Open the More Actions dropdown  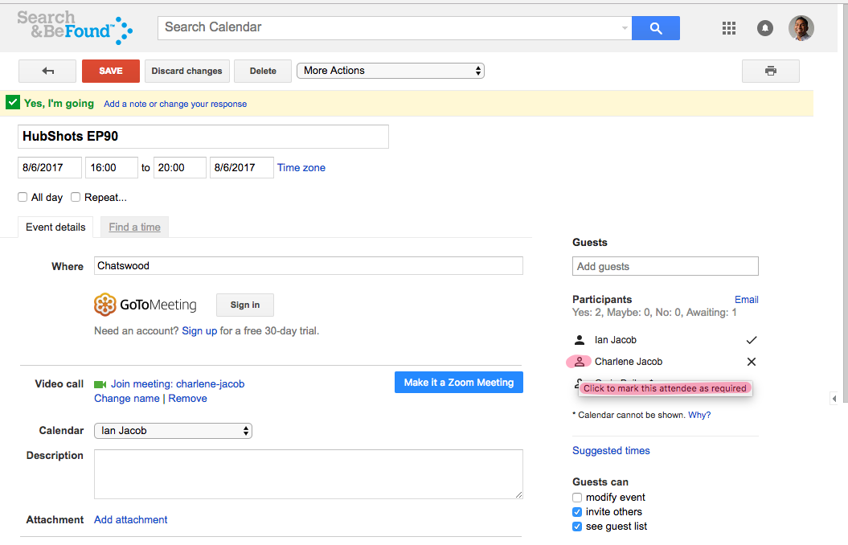point(391,71)
